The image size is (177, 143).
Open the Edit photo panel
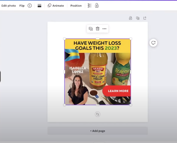click(x=9, y=5)
